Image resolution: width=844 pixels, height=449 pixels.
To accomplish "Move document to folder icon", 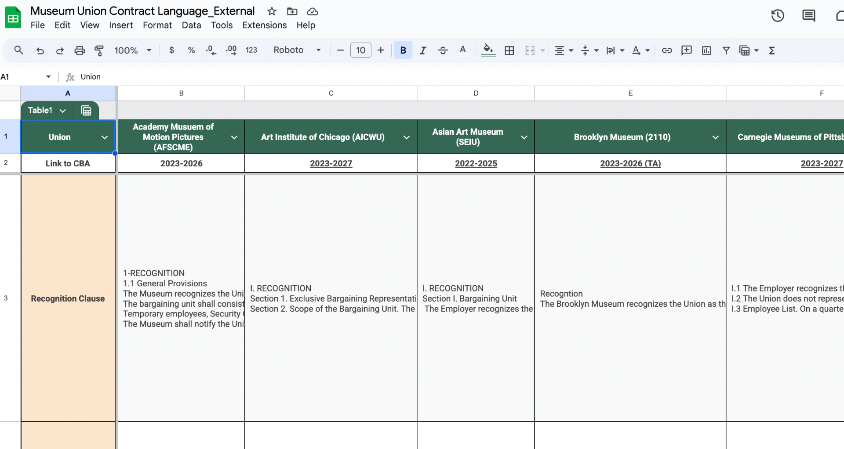I will (292, 11).
